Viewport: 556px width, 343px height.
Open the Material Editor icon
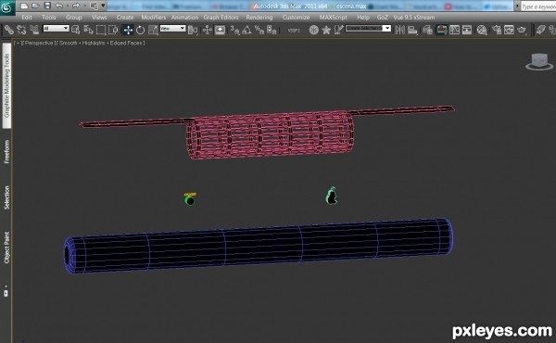[x=482, y=31]
